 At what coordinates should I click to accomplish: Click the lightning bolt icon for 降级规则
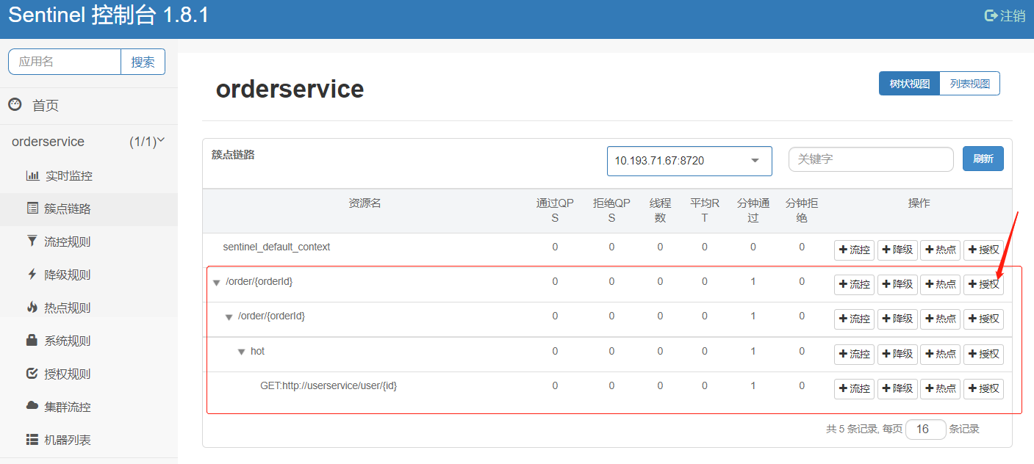(x=32, y=274)
